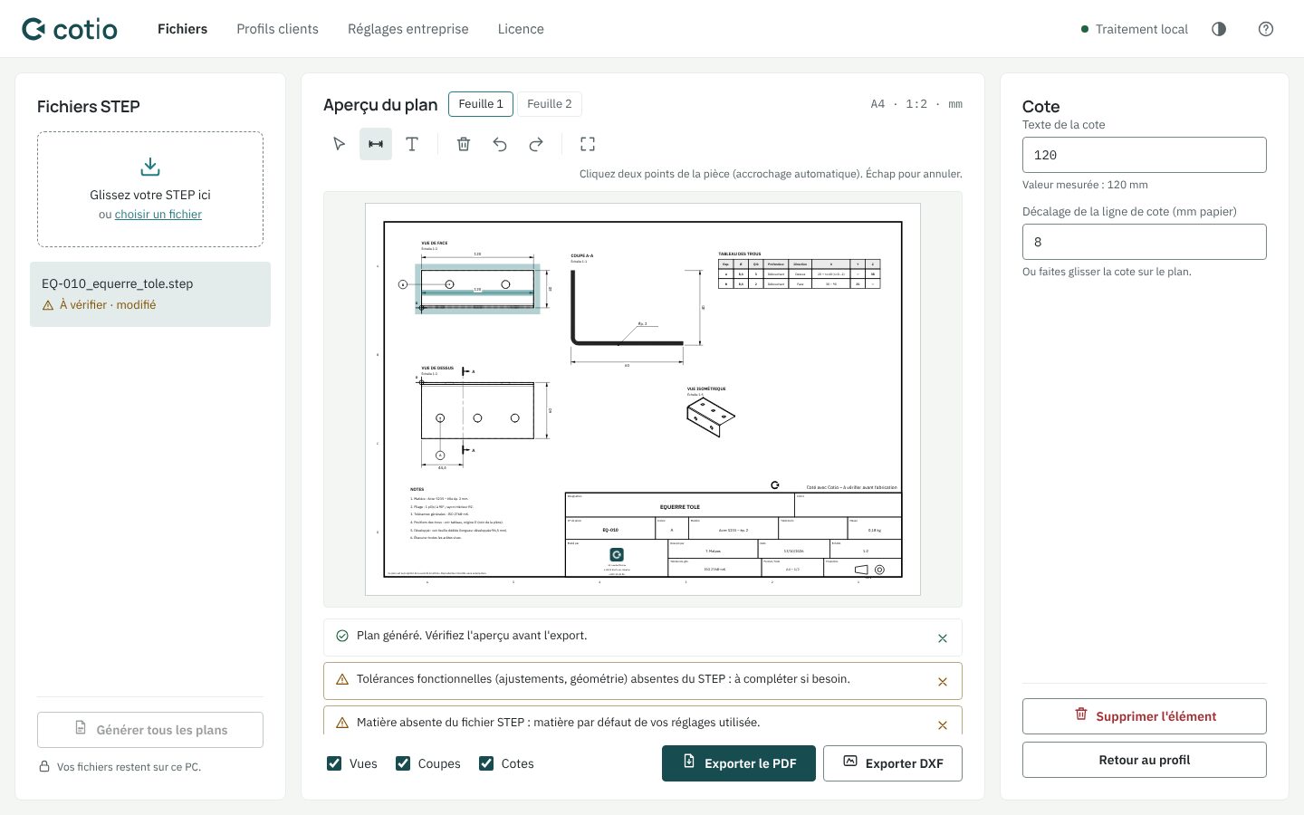Click Exporter le PDF button

pyautogui.click(x=739, y=763)
